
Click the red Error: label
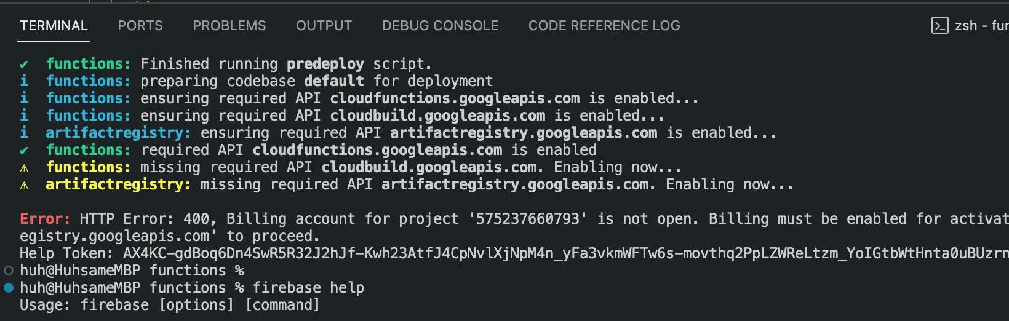pos(45,219)
